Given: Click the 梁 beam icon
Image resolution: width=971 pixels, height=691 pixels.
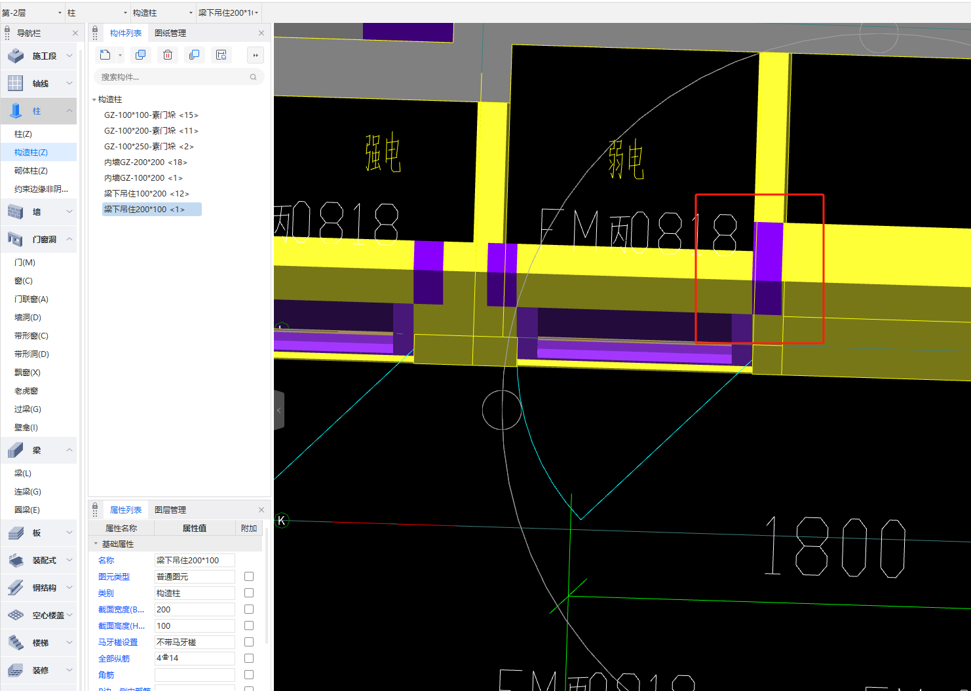Looking at the screenshot, I should tap(16, 451).
